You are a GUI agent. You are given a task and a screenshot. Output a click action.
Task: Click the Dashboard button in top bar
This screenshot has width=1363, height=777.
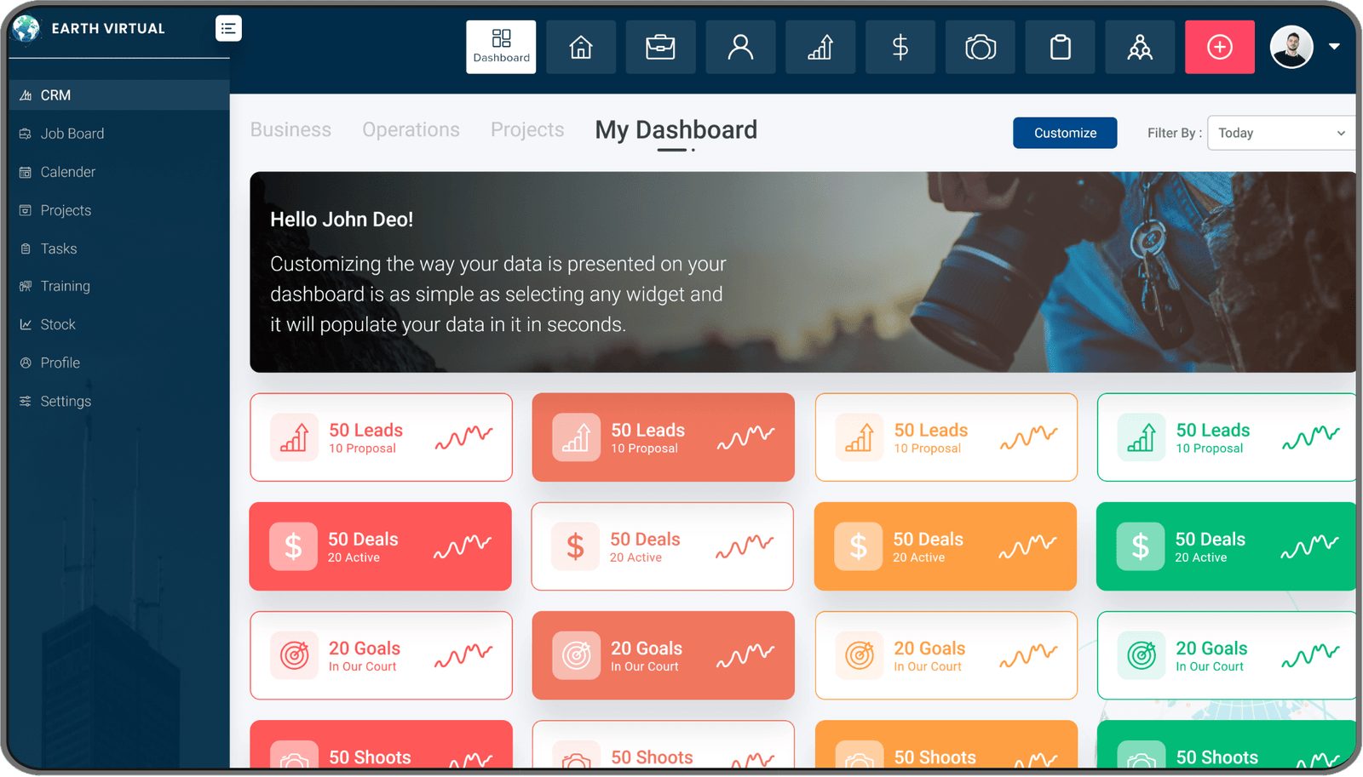coord(501,47)
